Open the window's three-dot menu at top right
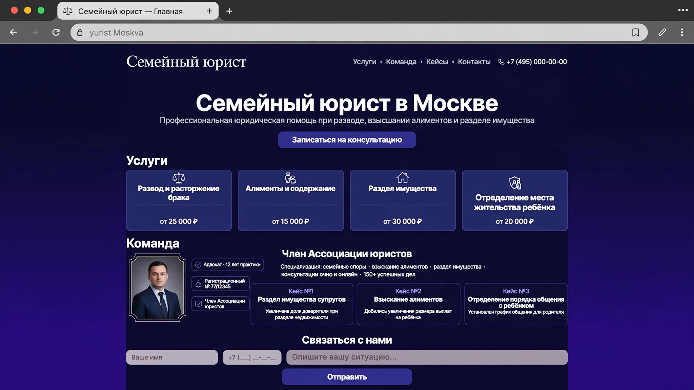This screenshot has width=694, height=390. point(683,10)
